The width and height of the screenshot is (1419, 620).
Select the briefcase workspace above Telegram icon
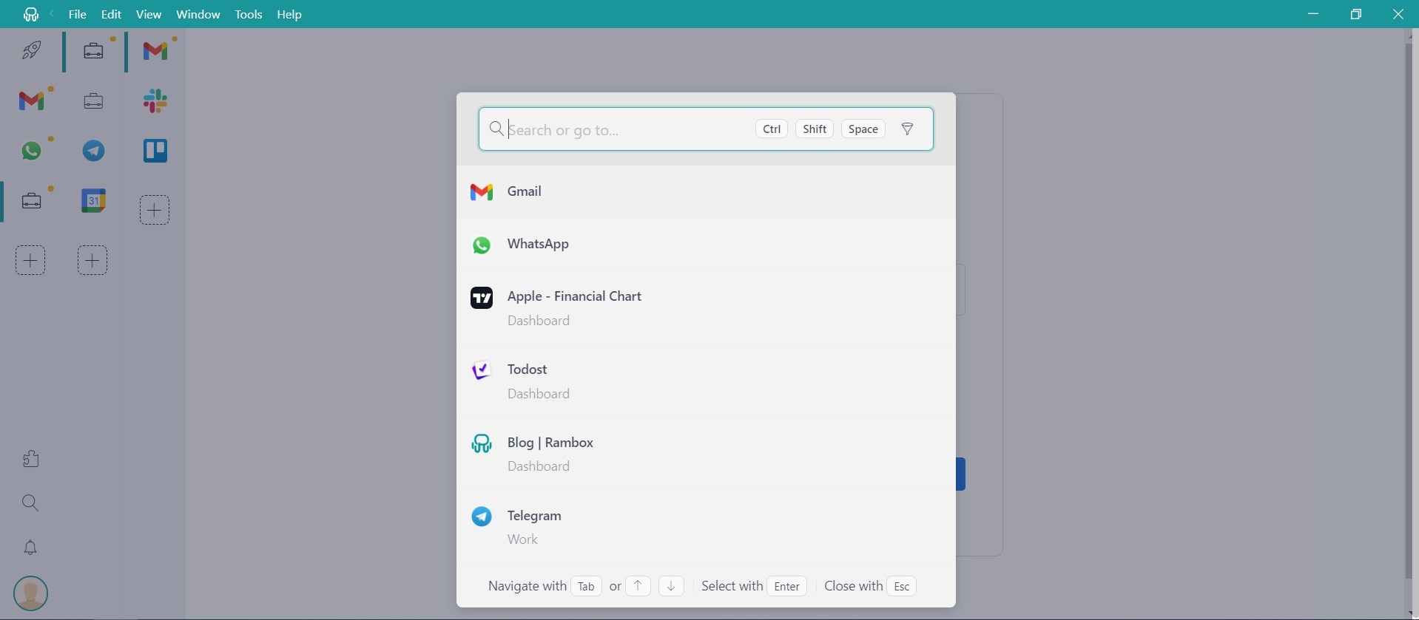[x=93, y=101]
